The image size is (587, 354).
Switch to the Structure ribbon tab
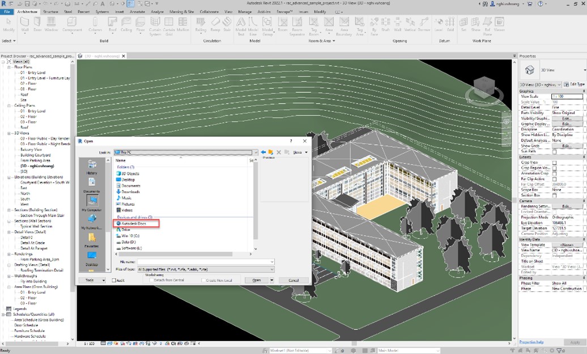50,11
